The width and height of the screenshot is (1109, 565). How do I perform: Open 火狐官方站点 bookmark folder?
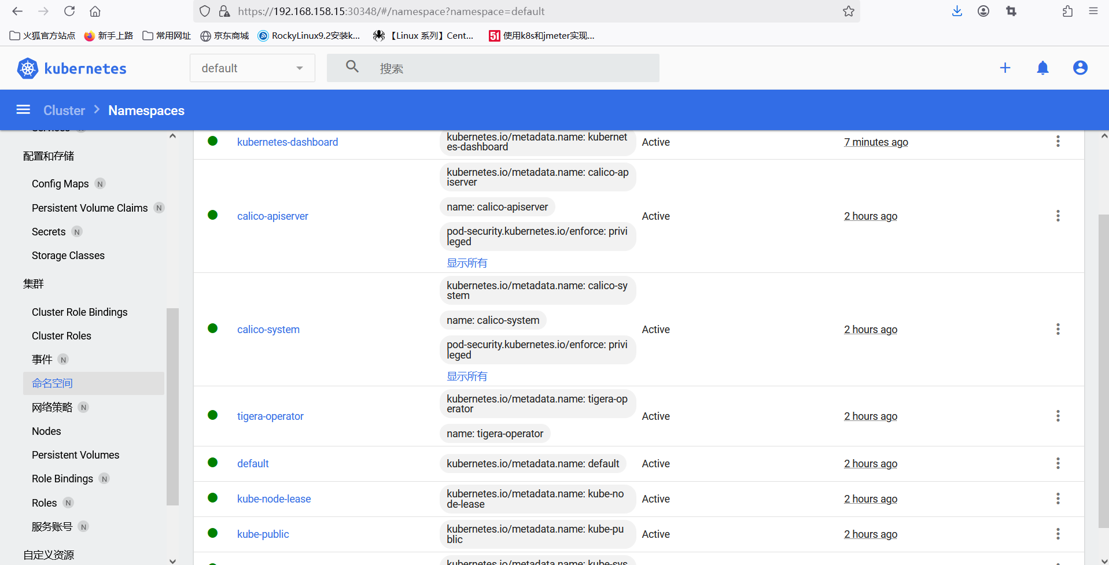pyautogui.click(x=42, y=36)
